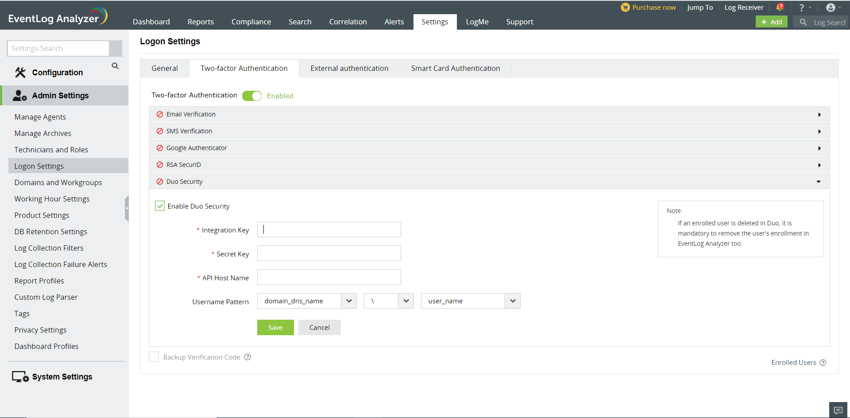Focus the API Host Name field
Screen dimensions: 850x418
tap(329, 277)
